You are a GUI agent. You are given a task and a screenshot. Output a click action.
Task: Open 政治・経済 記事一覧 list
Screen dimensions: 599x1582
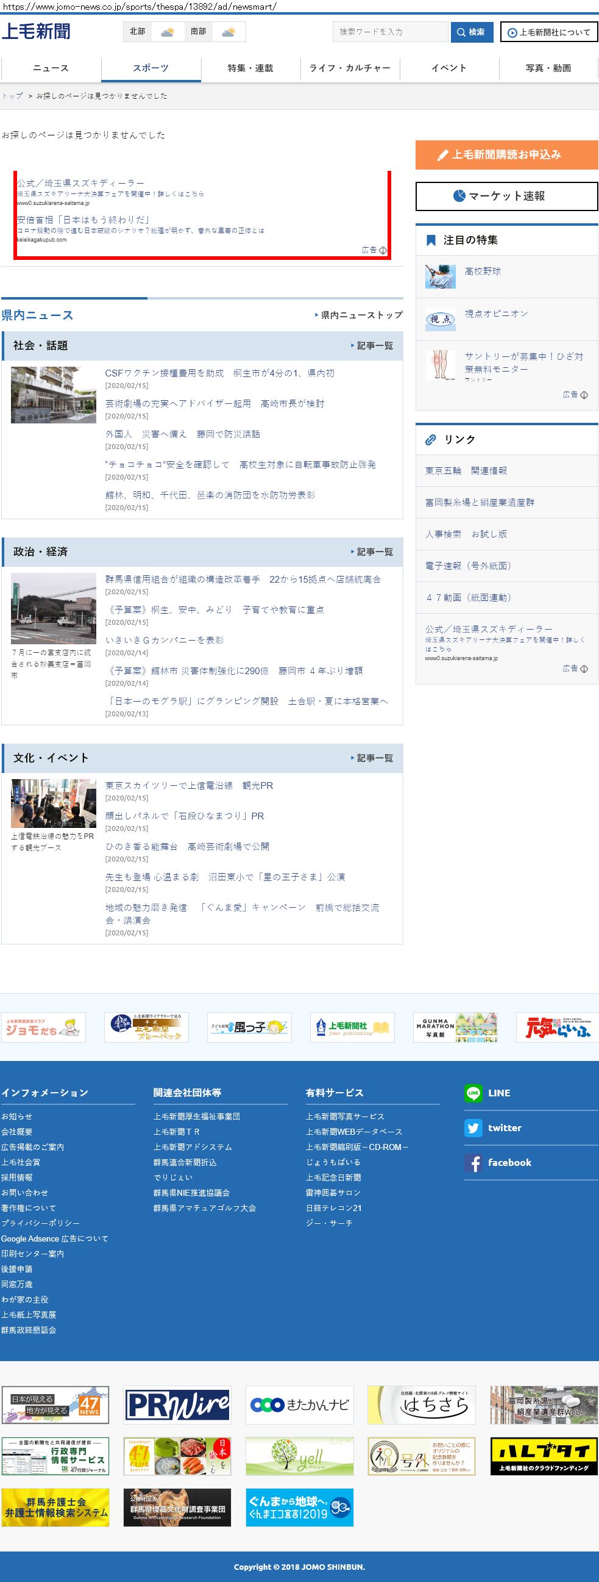click(x=372, y=552)
